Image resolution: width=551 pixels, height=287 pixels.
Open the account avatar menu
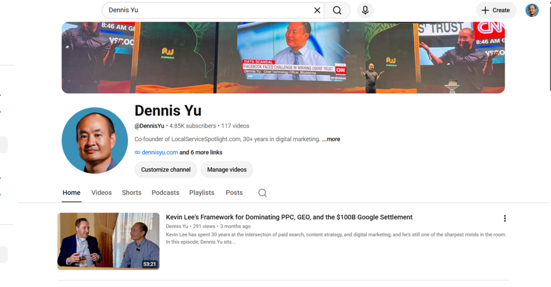point(532,11)
